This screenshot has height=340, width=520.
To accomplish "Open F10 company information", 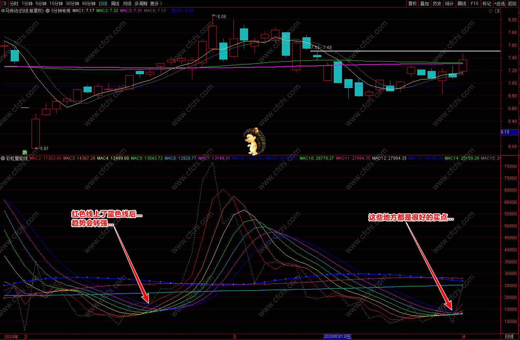I will pyautogui.click(x=475, y=4).
